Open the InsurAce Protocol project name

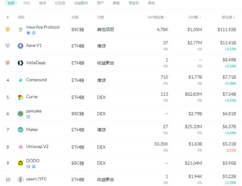tap(43, 27)
